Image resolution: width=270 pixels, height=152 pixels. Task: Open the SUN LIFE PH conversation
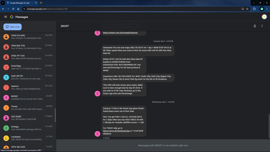[x=28, y=77]
